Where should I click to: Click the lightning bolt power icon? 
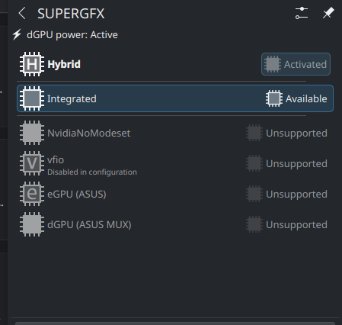tap(17, 34)
